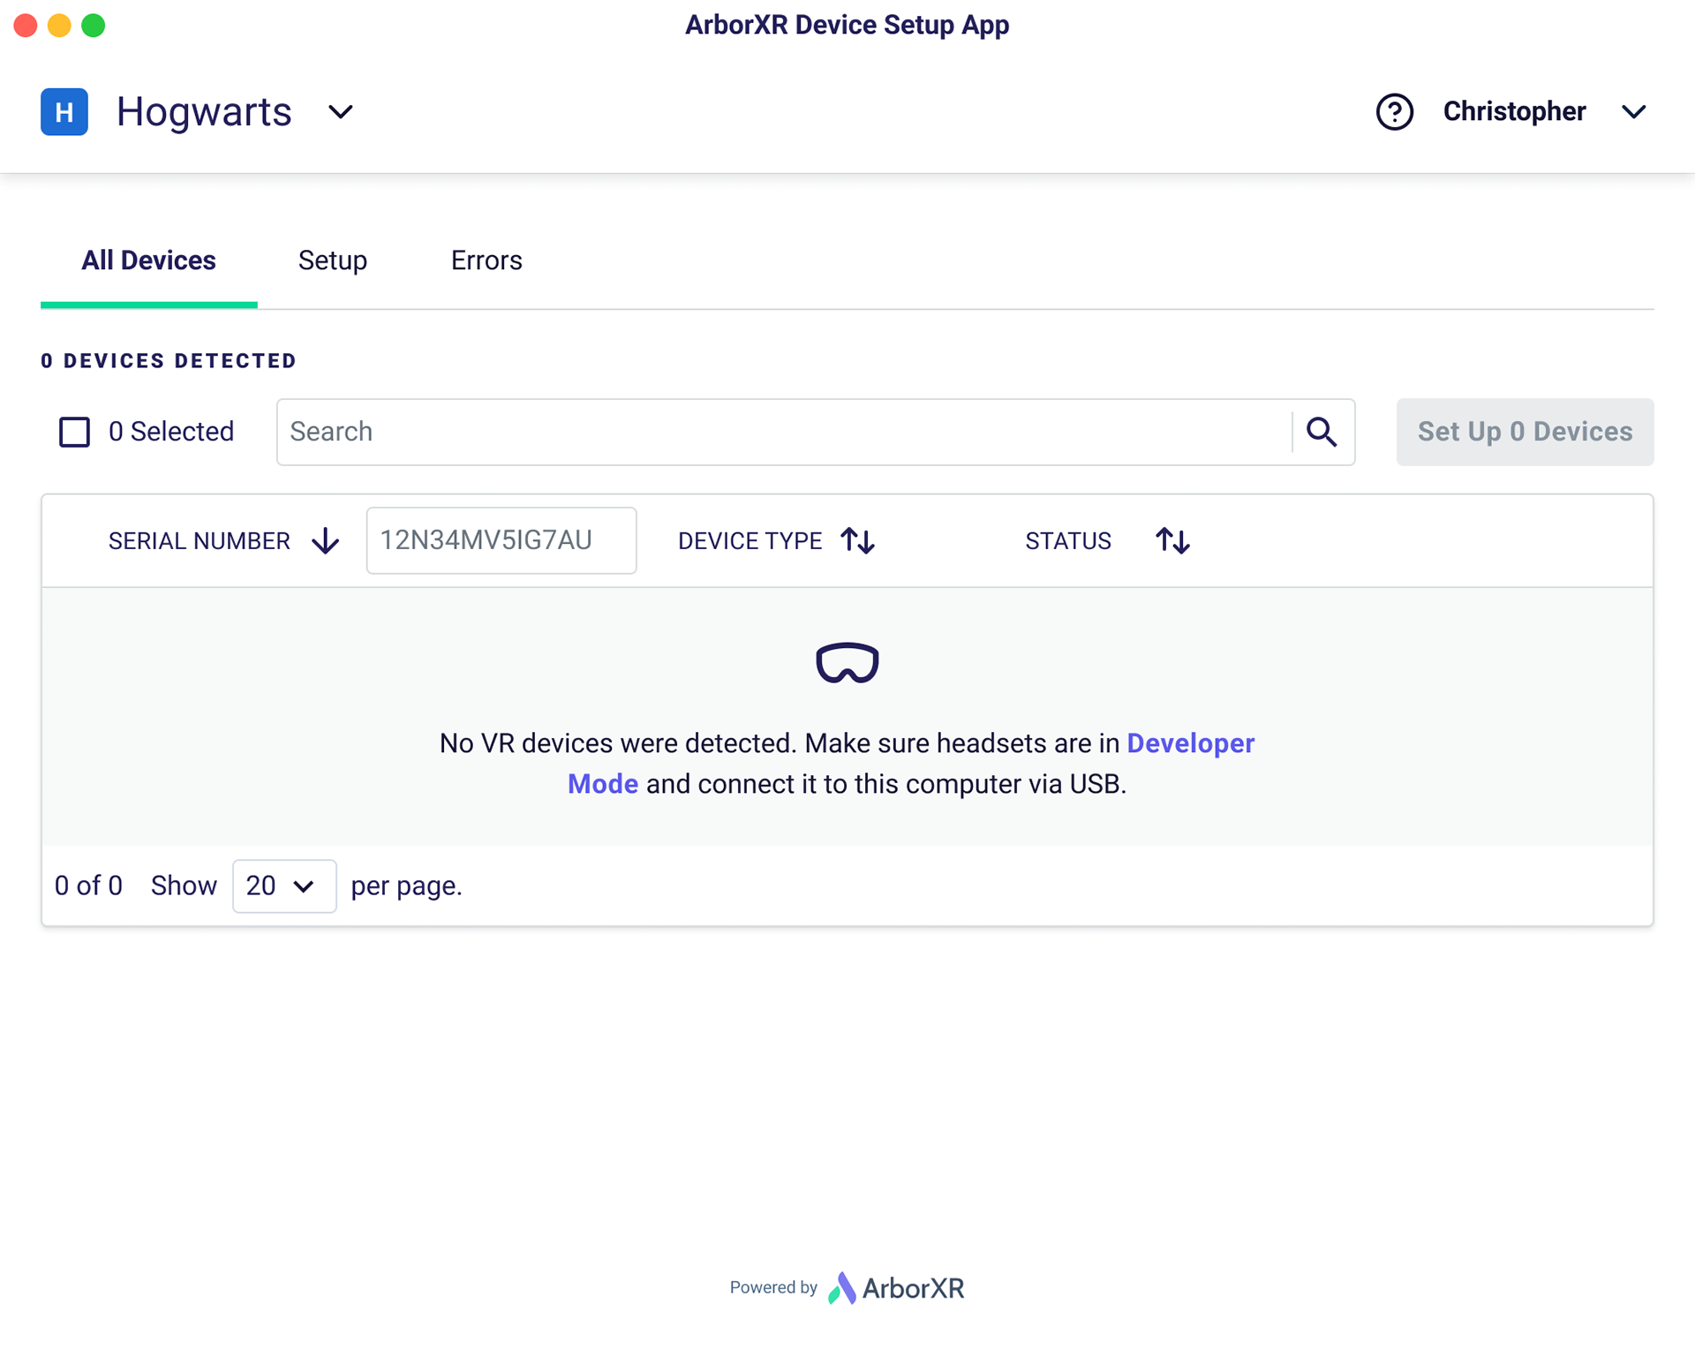The width and height of the screenshot is (1695, 1349).
Task: Click the search magnifying glass icon
Action: (1322, 432)
